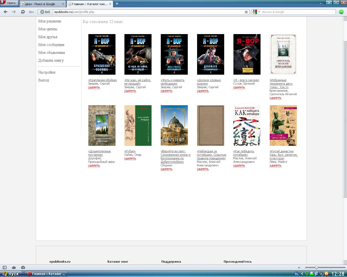Click the RL language indicator in tray

[297, 274]
